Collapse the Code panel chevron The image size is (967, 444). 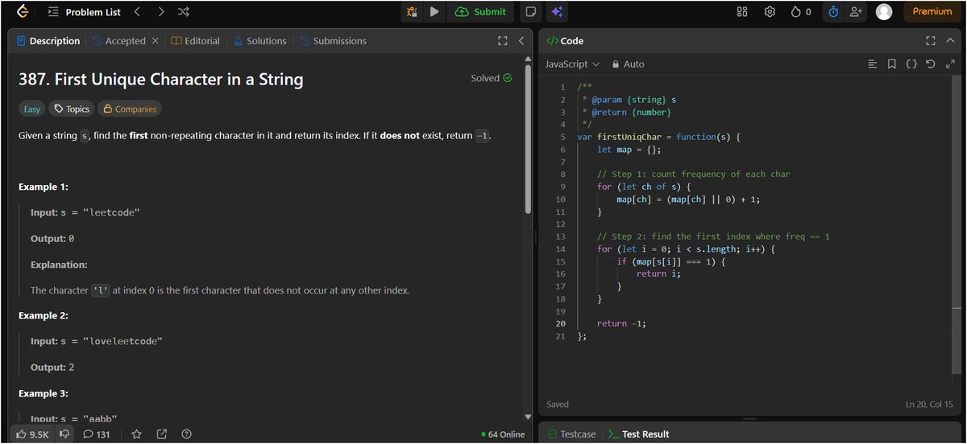[950, 41]
